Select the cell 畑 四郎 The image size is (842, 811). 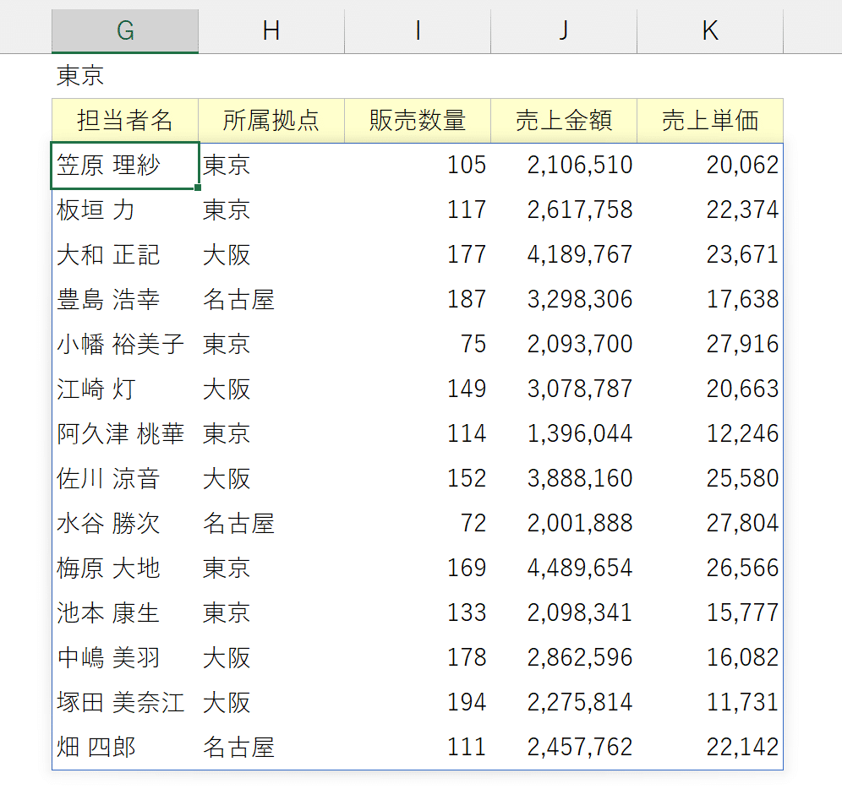pyautogui.click(x=125, y=747)
